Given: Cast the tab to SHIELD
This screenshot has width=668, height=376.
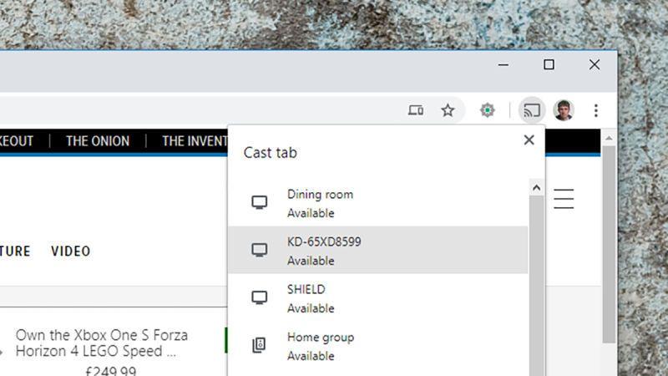Looking at the screenshot, I should (x=378, y=298).
